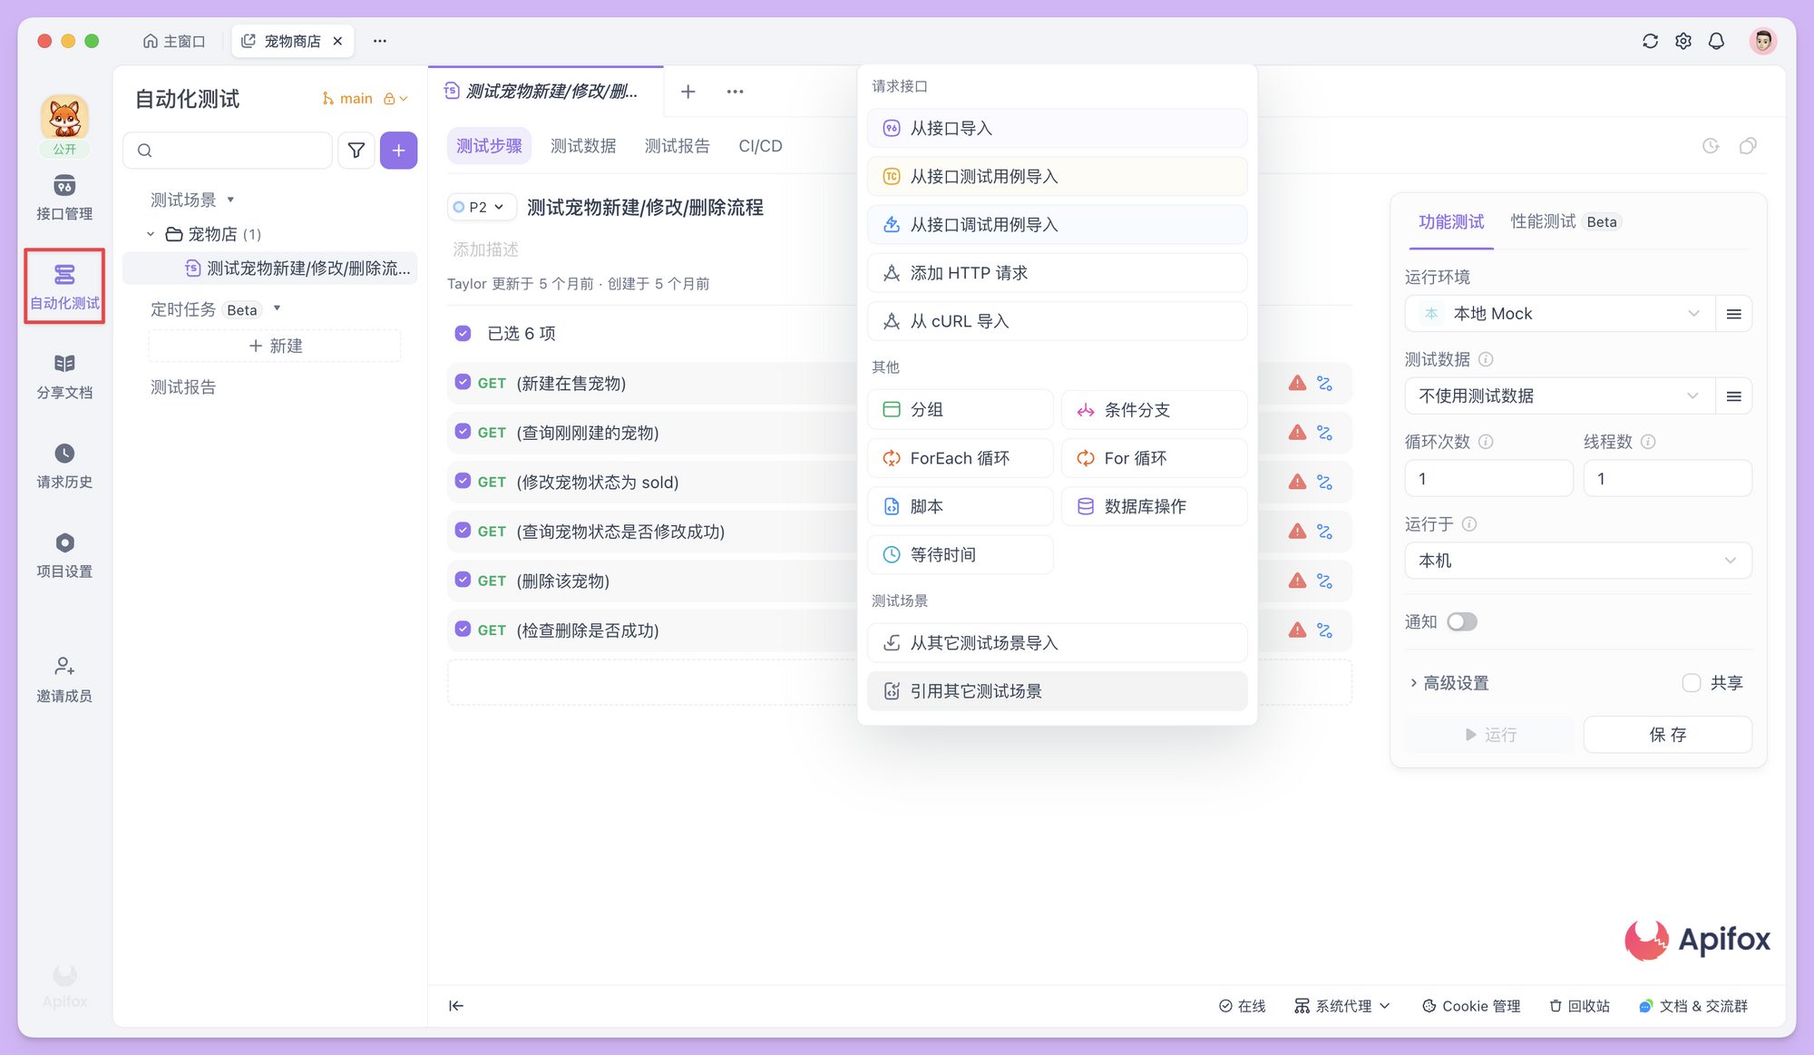Open the P2 priority dropdown
The image size is (1814, 1055).
481,207
